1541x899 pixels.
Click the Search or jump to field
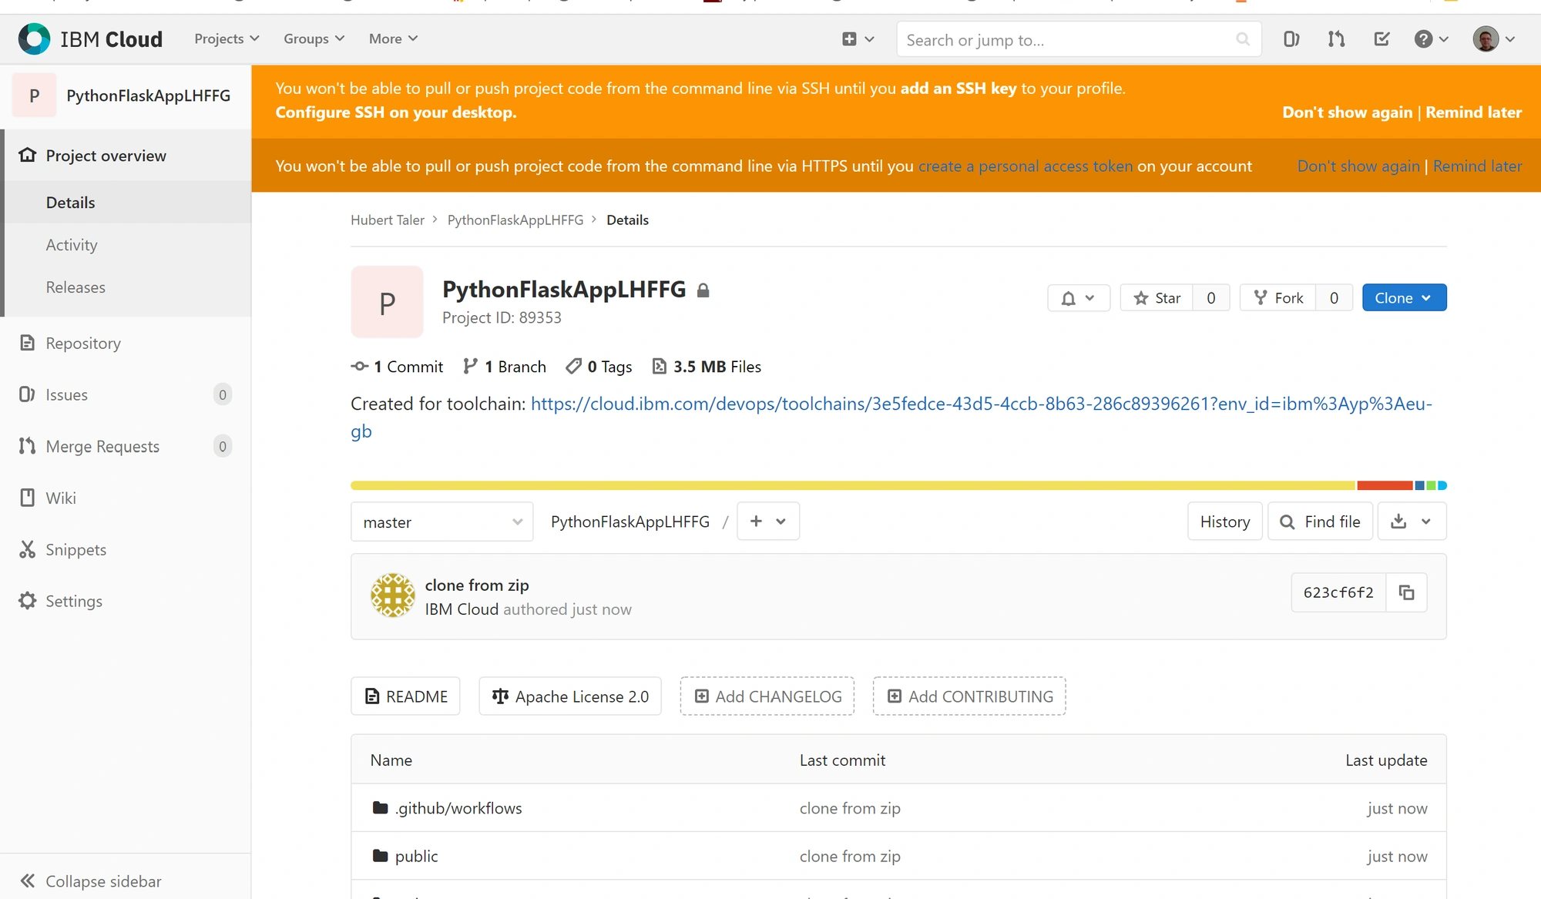(1079, 39)
